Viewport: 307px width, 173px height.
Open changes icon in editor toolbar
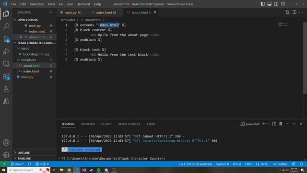pyautogui.click(x=287, y=12)
